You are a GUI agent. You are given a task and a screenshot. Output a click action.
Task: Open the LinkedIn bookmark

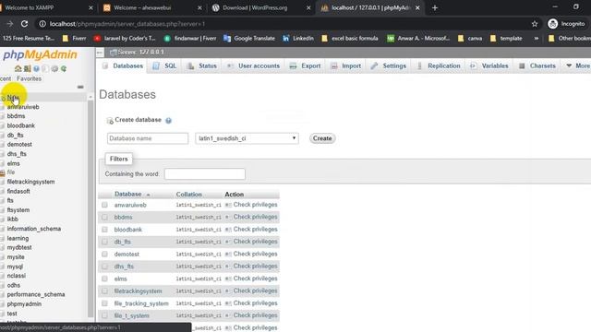298,39
